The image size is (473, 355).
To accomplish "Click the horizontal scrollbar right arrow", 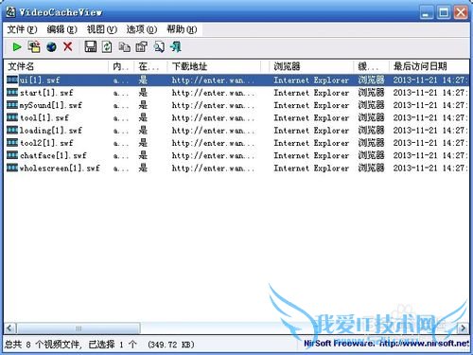I will (464, 328).
